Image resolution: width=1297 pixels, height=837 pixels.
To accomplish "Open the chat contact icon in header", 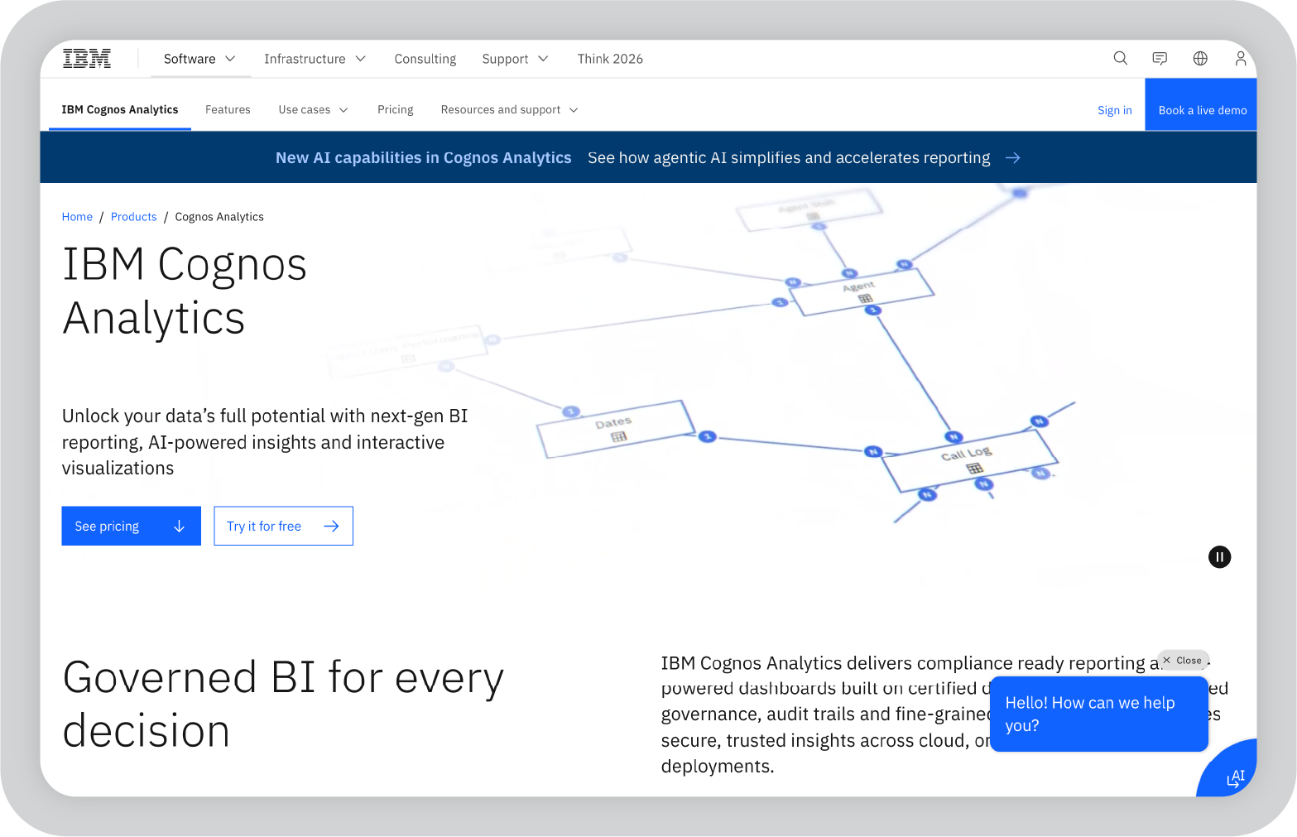I will [x=1160, y=59].
